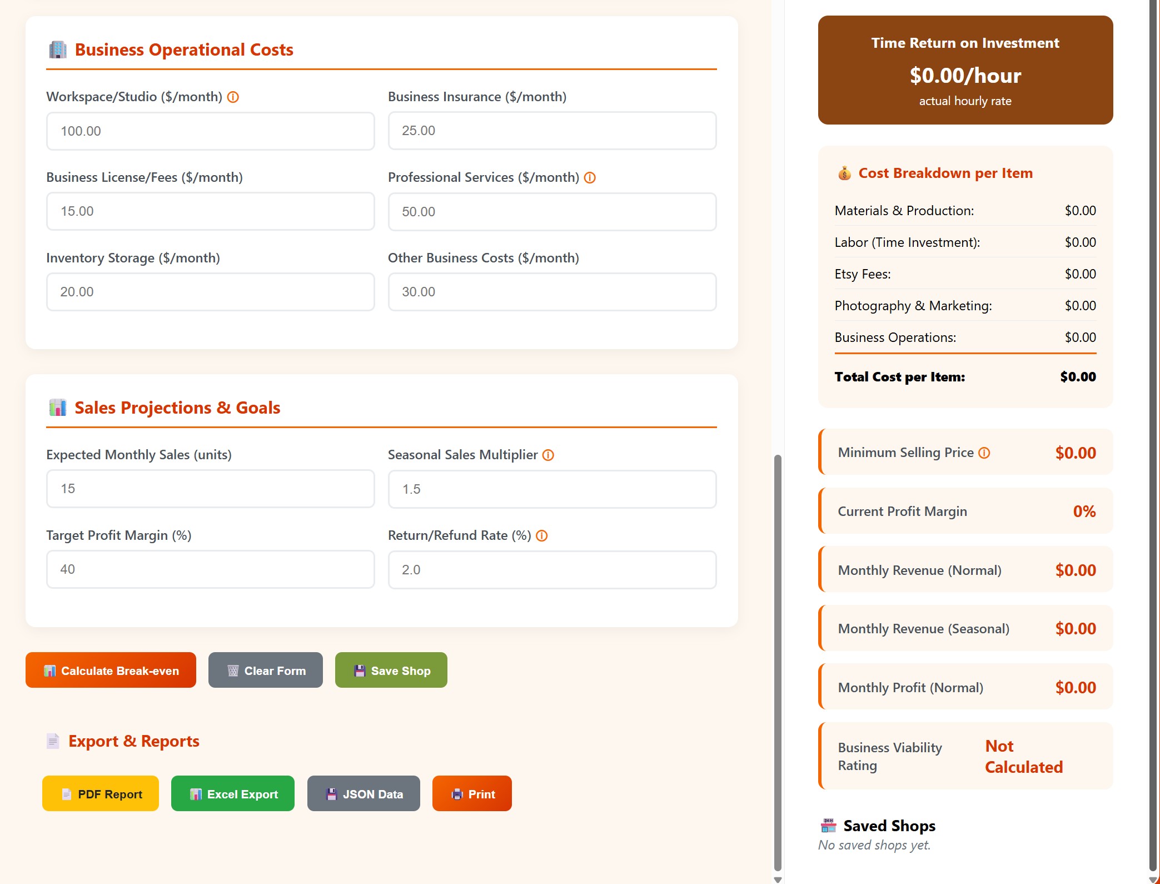Viewport: 1160px width, 884px height.
Task: Click Minimum Selling Price info icon
Action: [x=984, y=453]
